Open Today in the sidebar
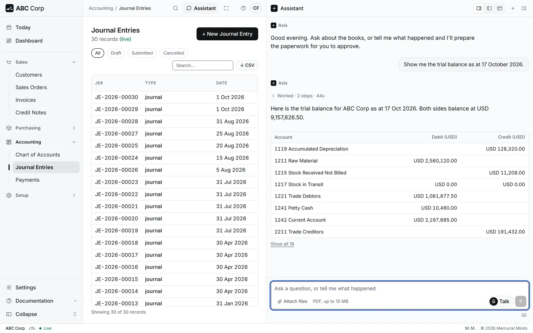The width and height of the screenshot is (533, 333). (41, 27)
